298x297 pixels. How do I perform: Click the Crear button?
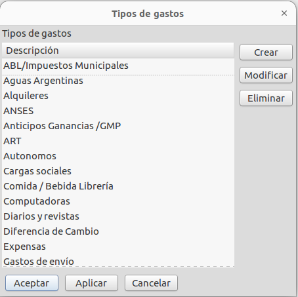pyautogui.click(x=266, y=52)
